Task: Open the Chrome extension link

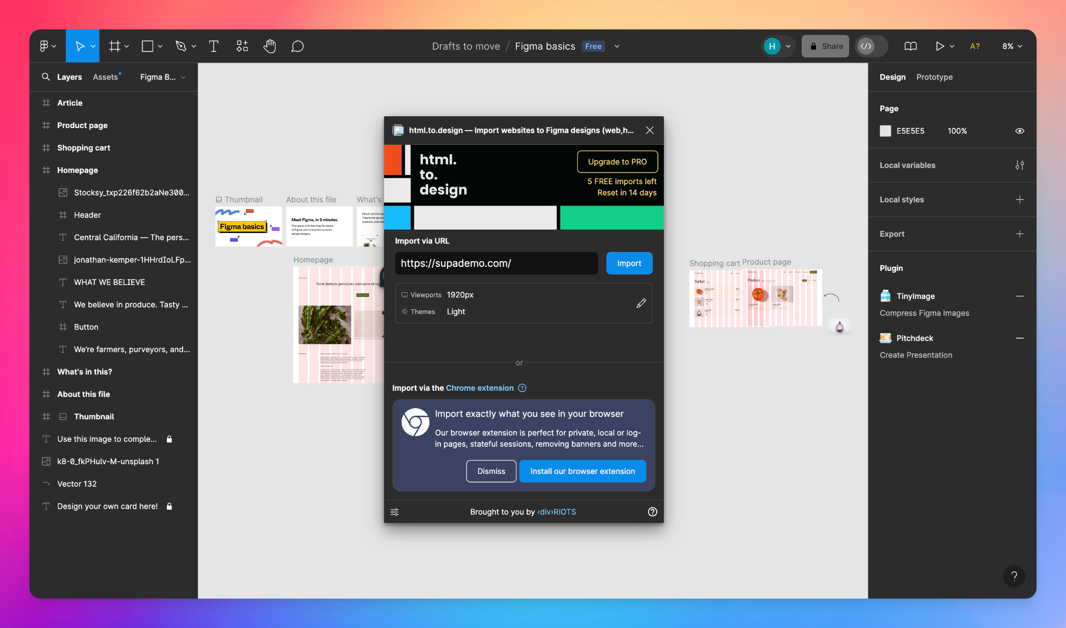Action: coord(480,388)
